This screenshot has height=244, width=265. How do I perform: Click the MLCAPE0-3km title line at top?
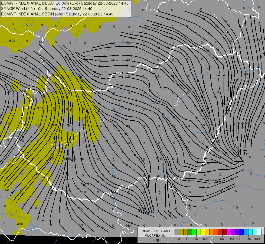65,3
